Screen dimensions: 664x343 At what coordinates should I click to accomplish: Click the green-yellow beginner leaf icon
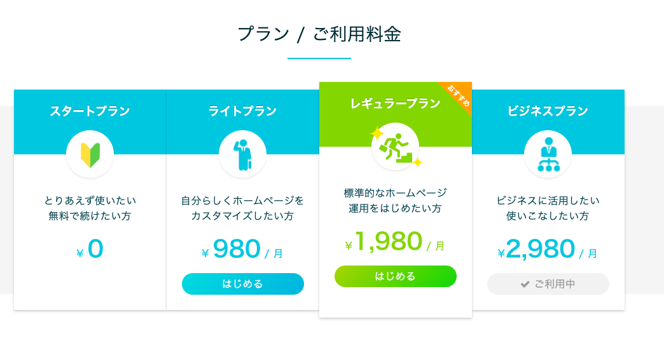pyautogui.click(x=90, y=155)
